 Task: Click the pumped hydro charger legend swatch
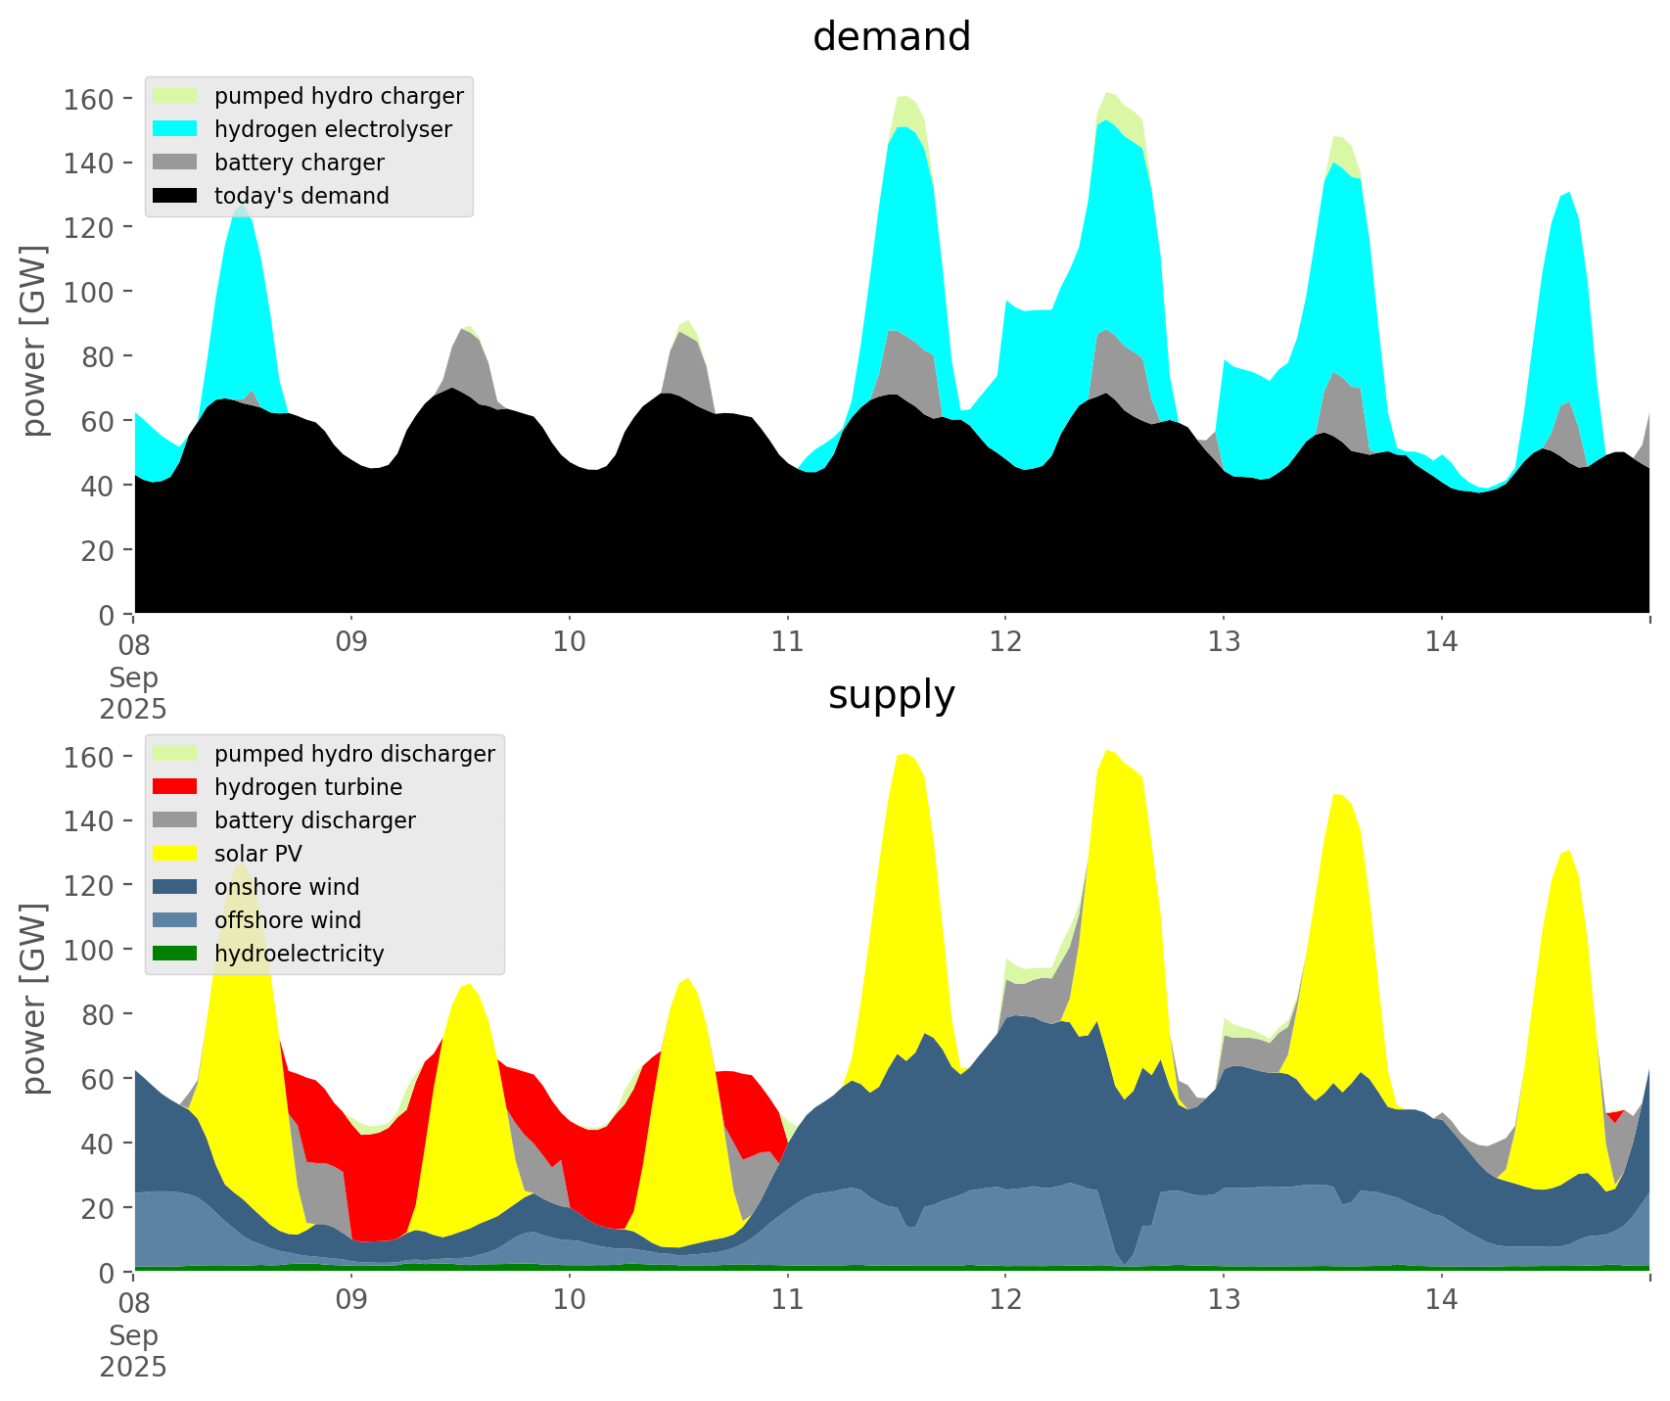[x=175, y=96]
